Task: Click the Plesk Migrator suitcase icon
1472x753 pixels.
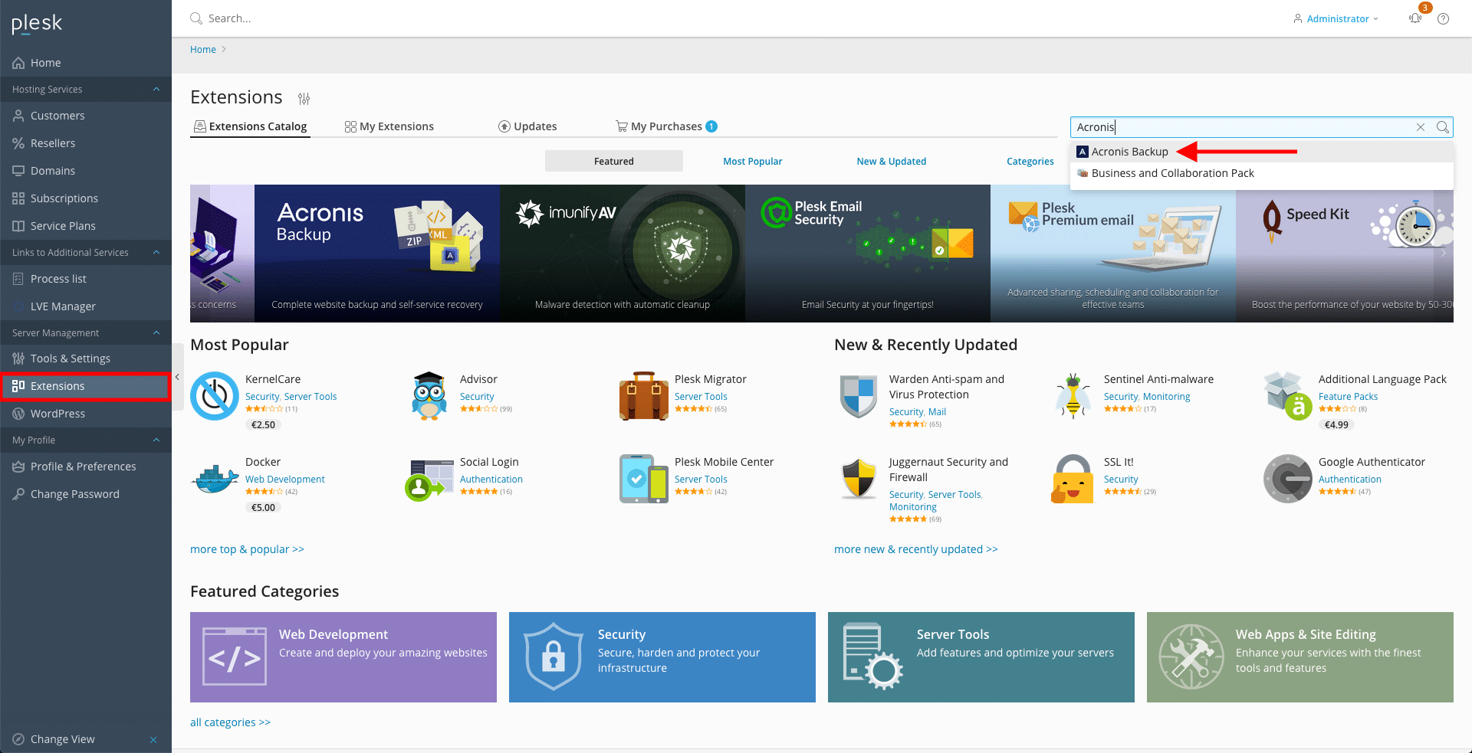Action: 644,396
